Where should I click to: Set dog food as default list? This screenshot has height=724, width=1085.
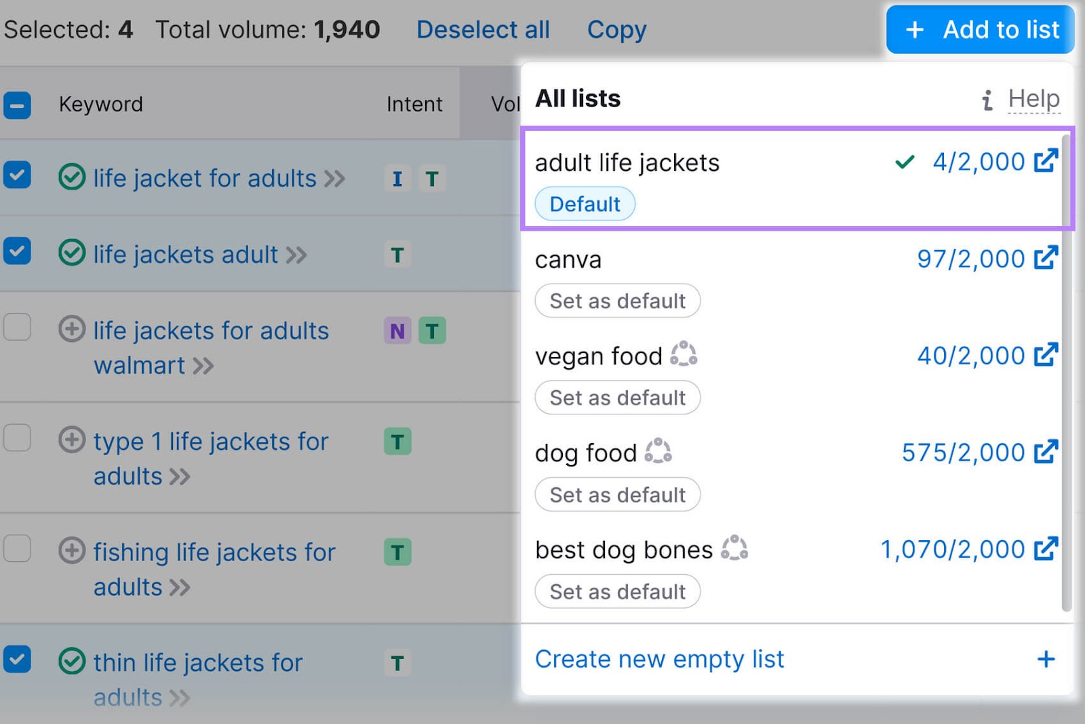coord(617,495)
